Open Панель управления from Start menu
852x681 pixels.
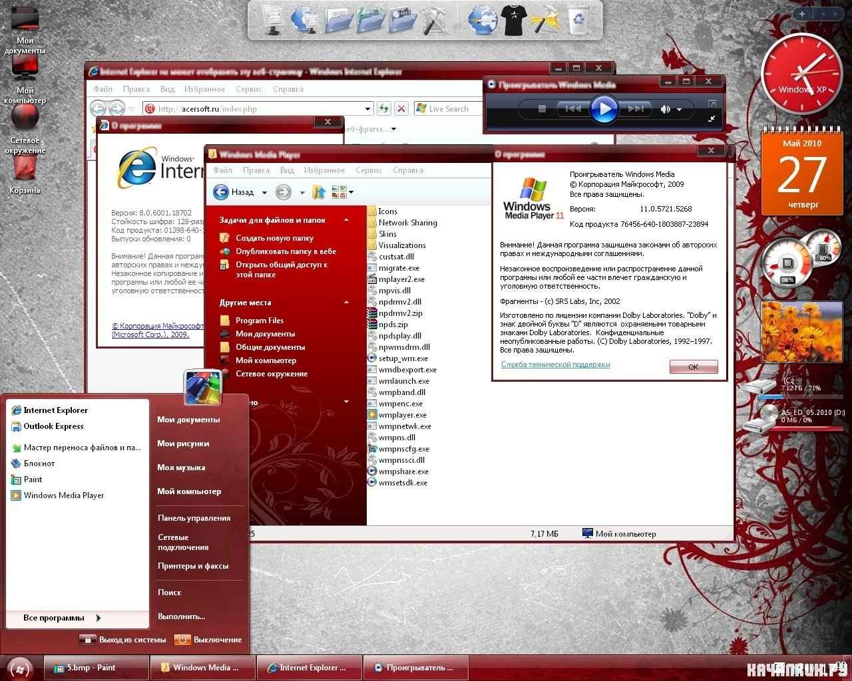pos(194,518)
